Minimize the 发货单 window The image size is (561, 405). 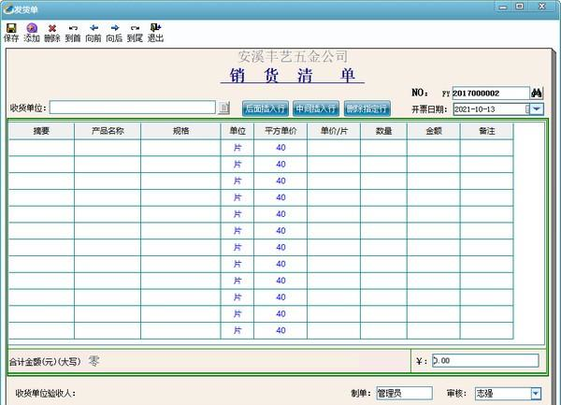[x=503, y=7]
